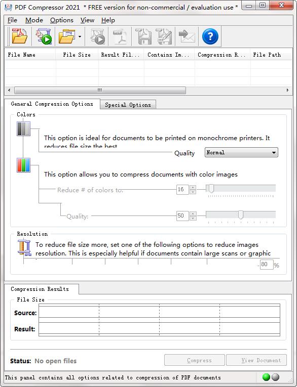Click the open folder batch icon
The image size is (297, 387).
pyautogui.click(x=67, y=36)
